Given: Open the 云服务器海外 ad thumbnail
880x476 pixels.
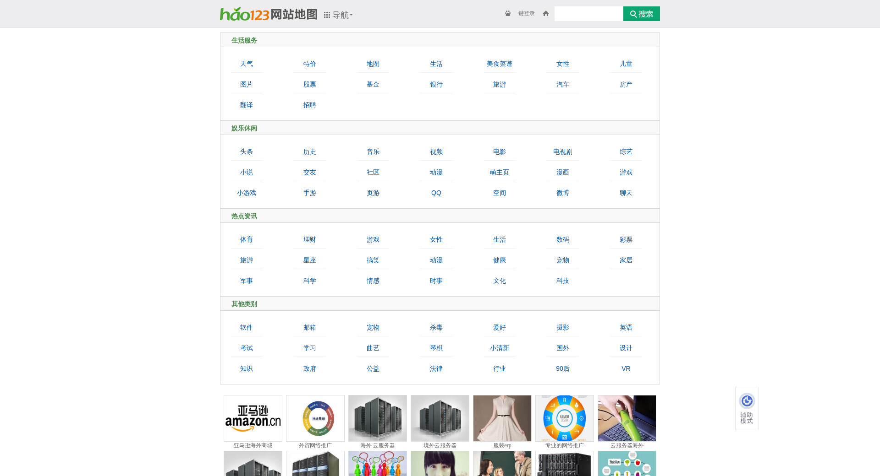Looking at the screenshot, I should 627,418.
